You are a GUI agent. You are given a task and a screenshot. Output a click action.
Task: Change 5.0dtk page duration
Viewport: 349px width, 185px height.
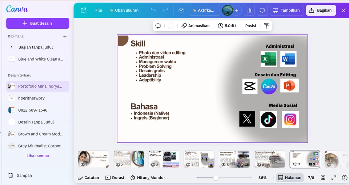click(x=227, y=26)
